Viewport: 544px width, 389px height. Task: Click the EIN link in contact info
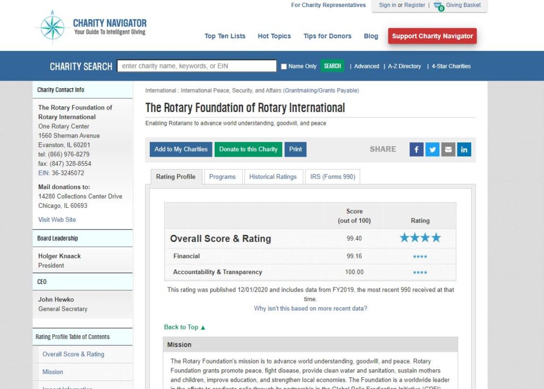tap(44, 173)
